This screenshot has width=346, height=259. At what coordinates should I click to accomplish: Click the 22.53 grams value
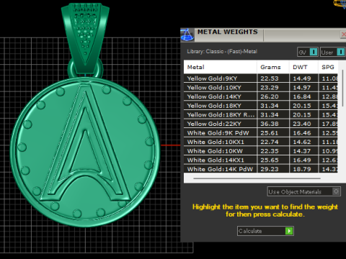coord(270,78)
